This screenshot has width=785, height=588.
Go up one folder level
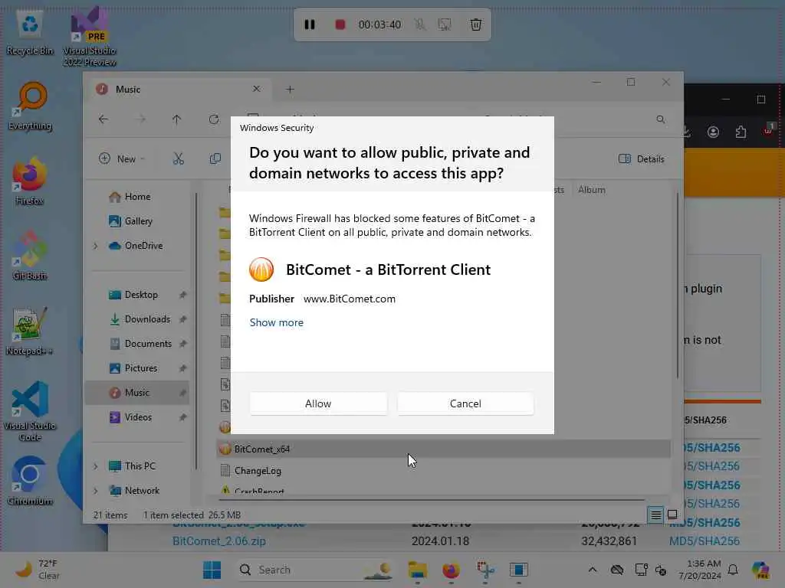[x=176, y=119]
